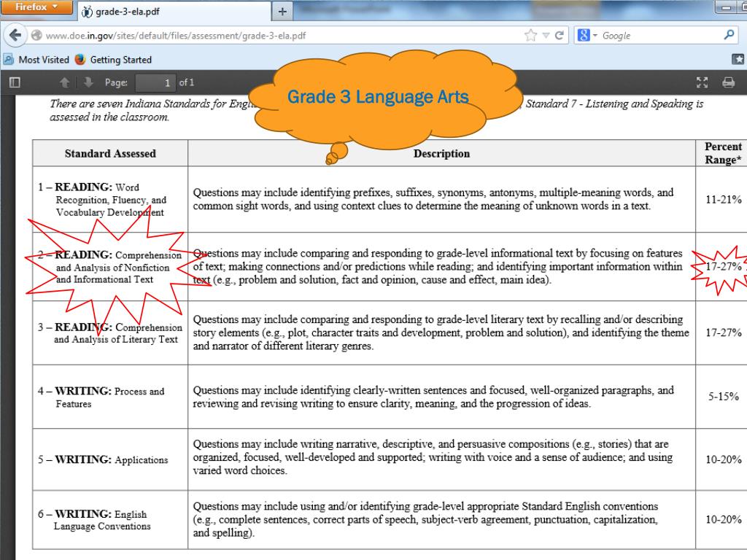Click the '11-21%' percent value

point(723,200)
